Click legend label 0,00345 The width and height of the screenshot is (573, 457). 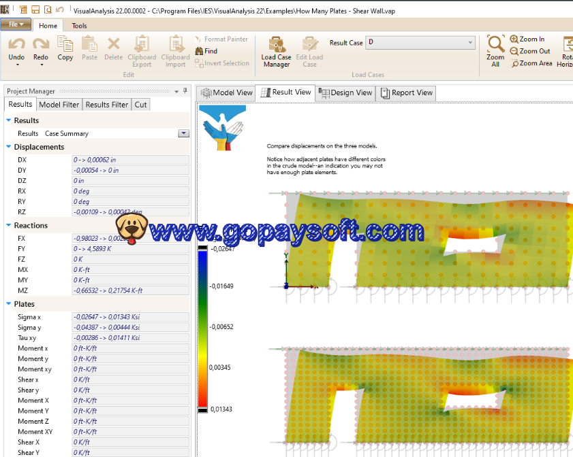219,367
